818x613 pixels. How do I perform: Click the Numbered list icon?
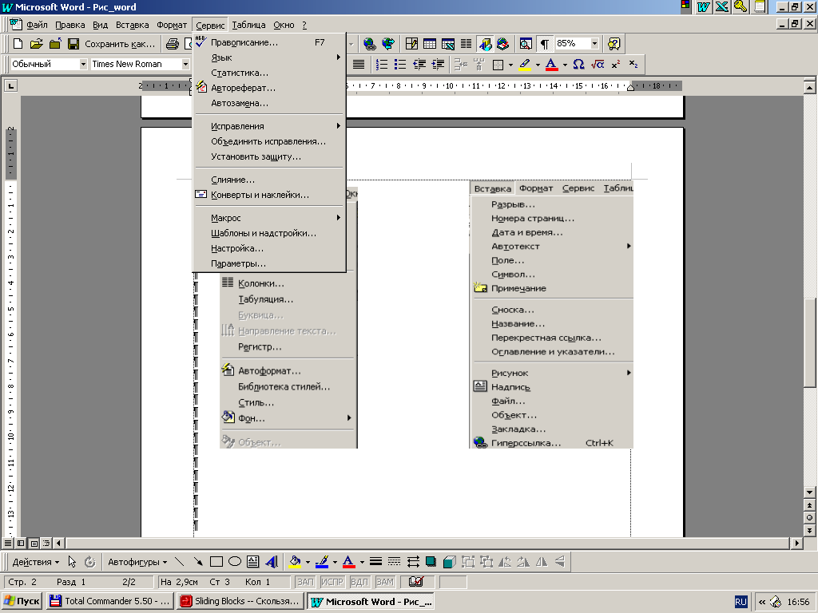click(x=382, y=64)
